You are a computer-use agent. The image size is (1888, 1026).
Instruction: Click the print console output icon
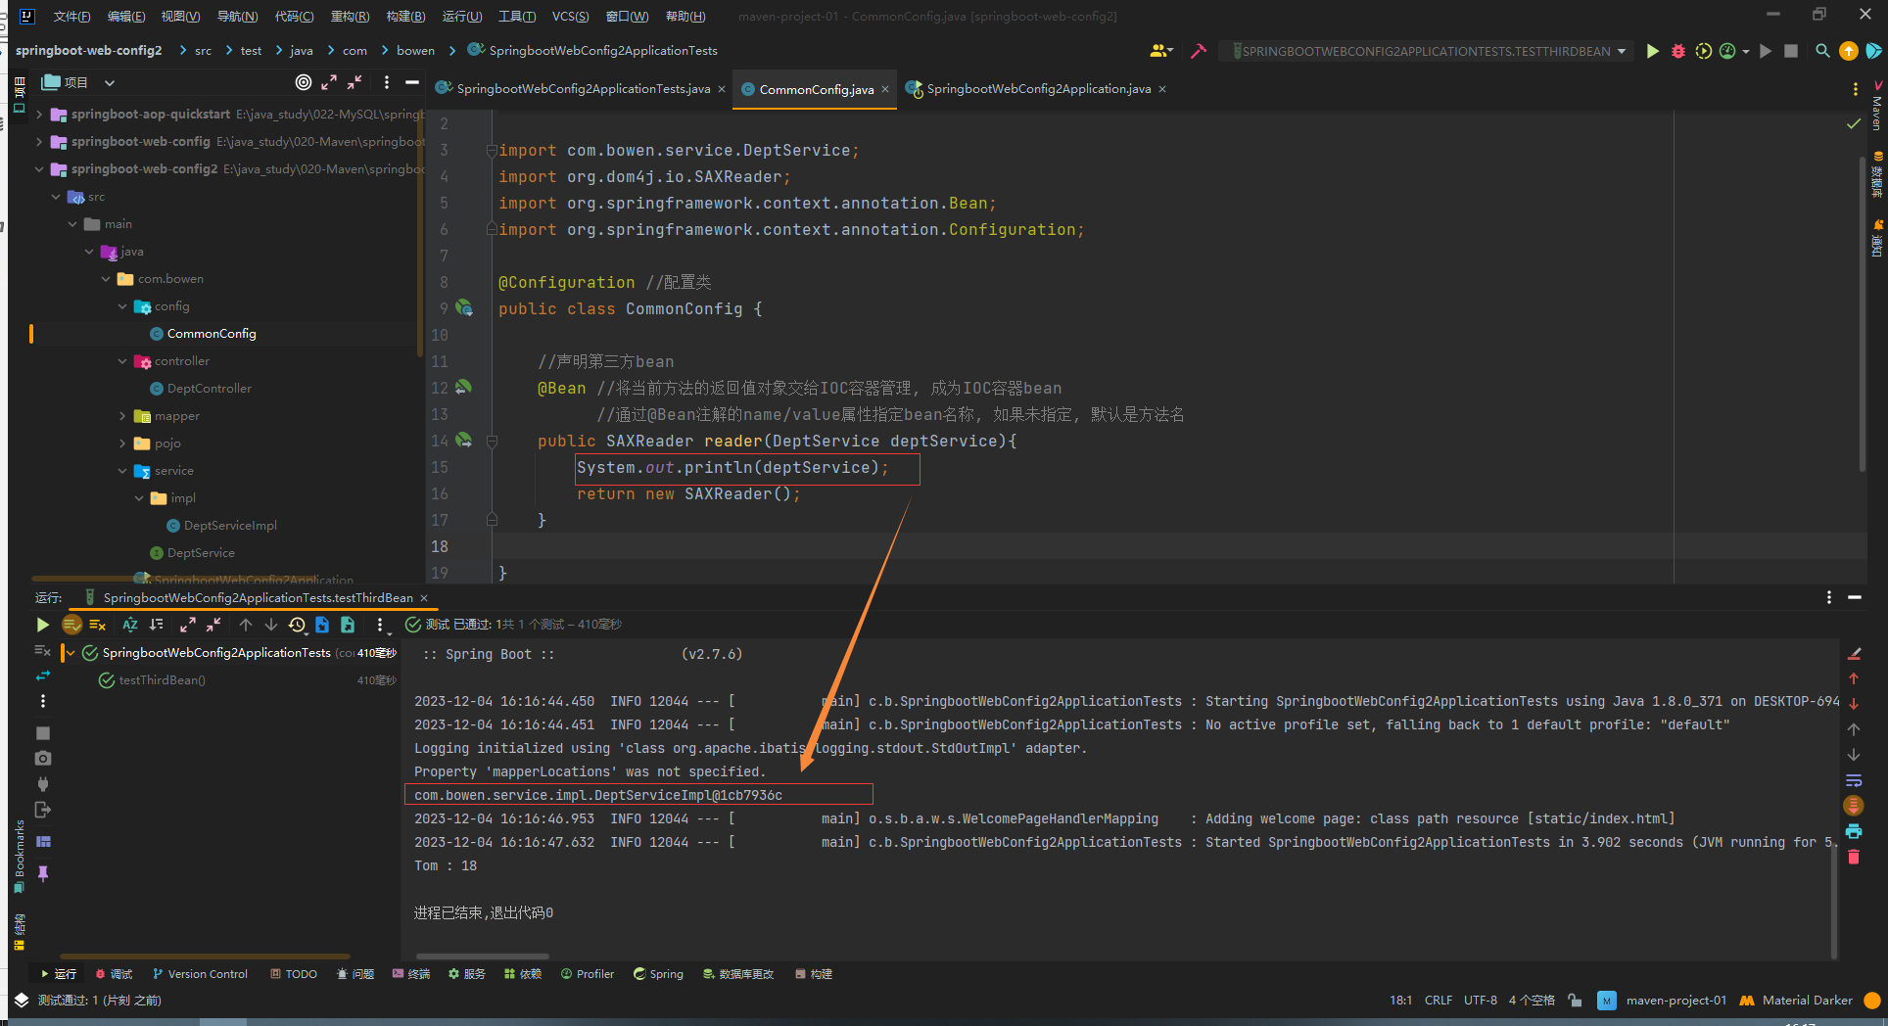tap(1854, 831)
